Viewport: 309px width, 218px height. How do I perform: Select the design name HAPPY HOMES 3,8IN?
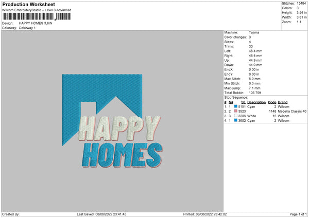(x=36, y=23)
